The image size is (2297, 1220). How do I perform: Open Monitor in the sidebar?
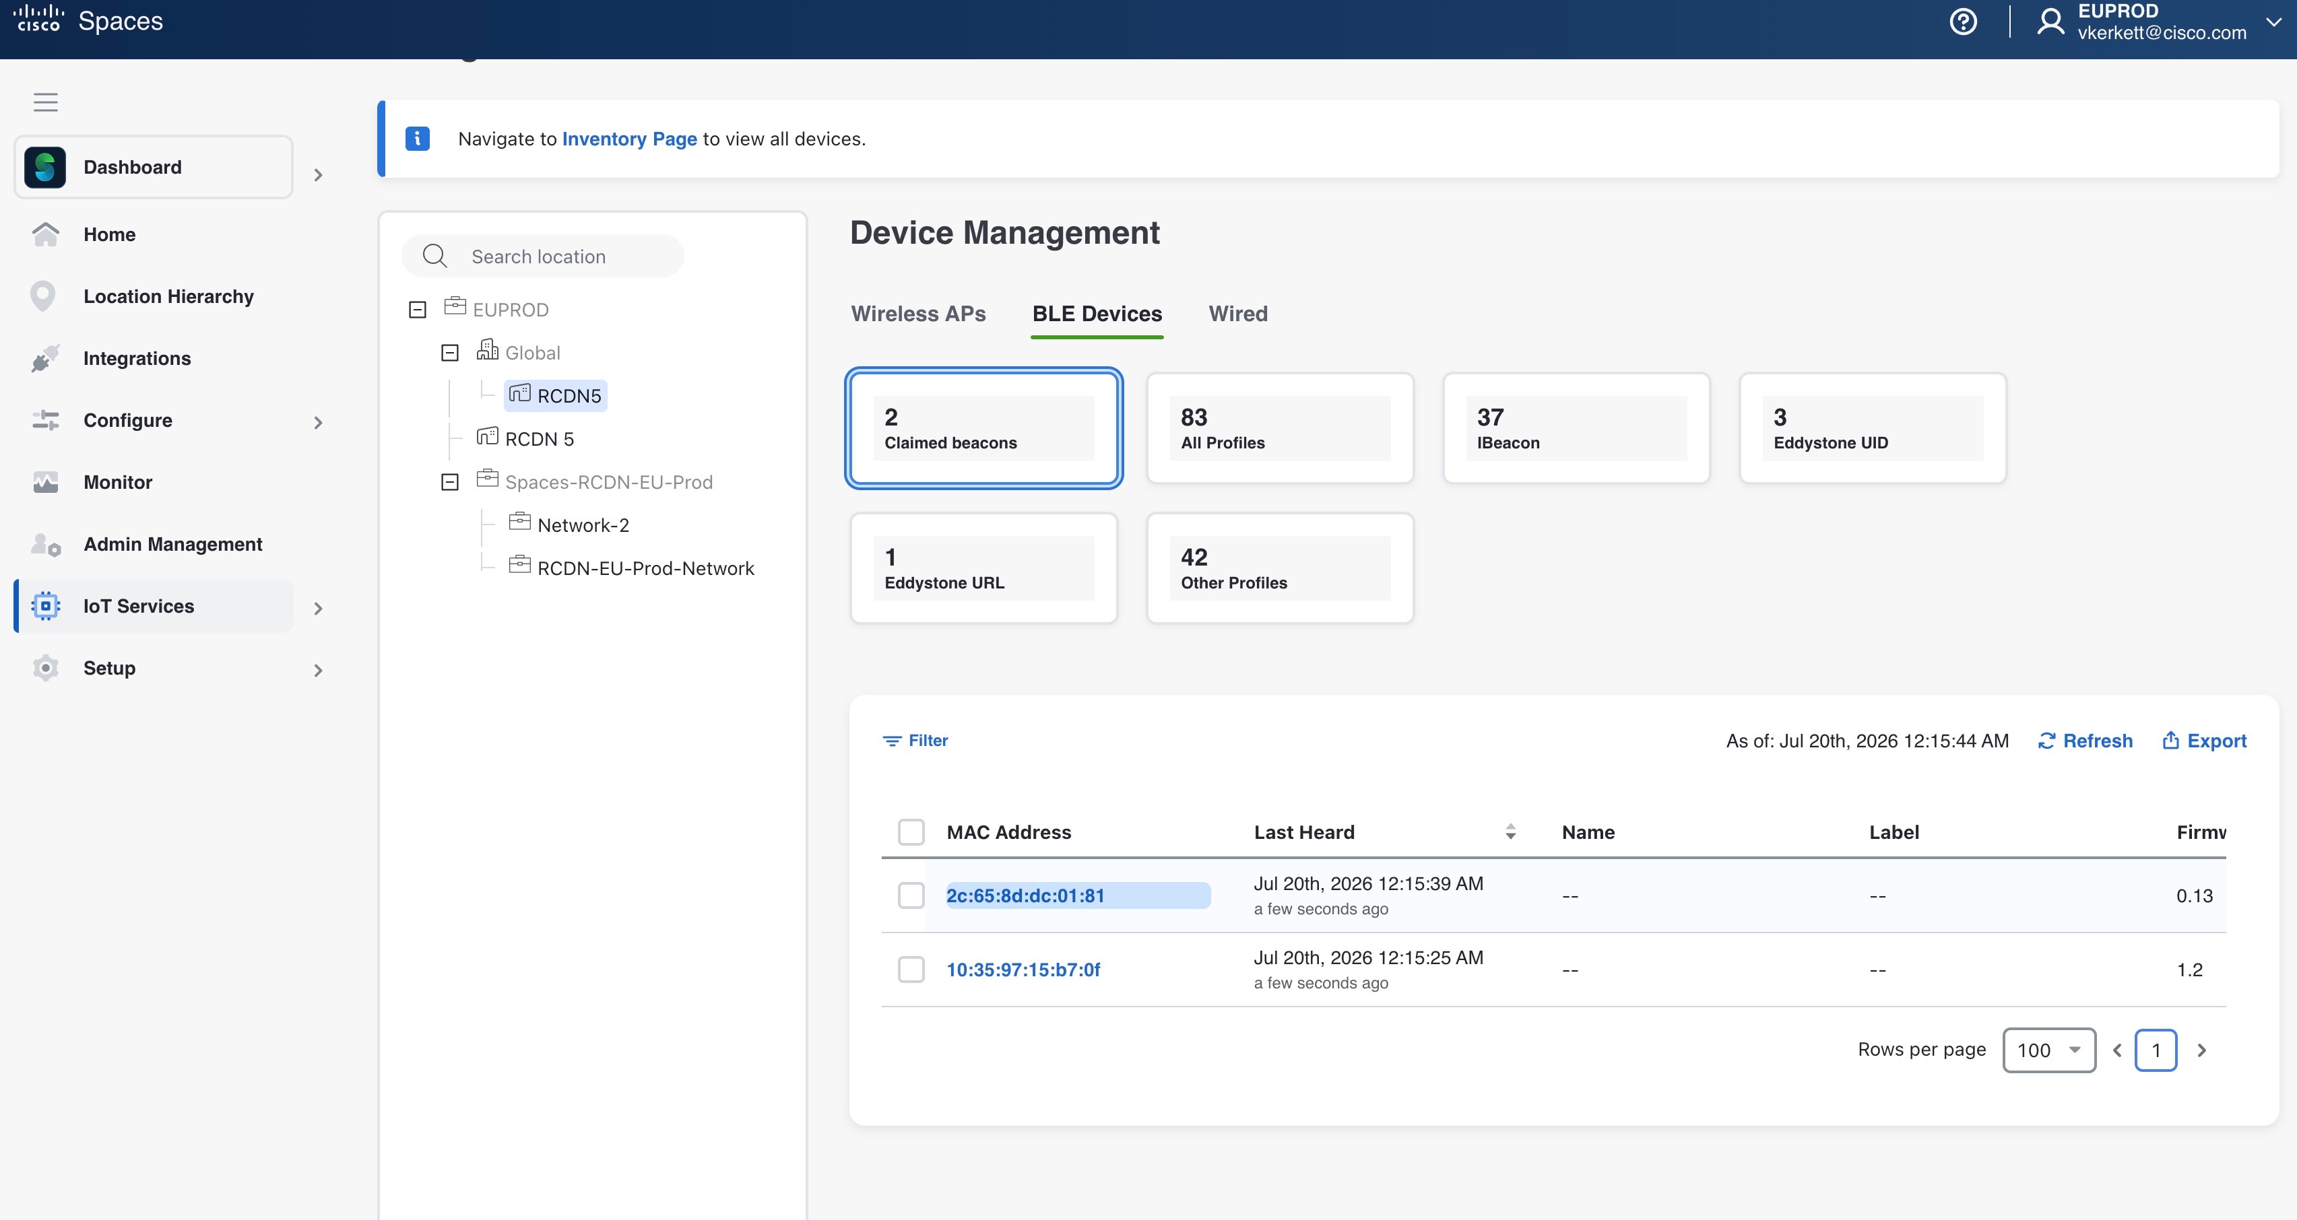118,482
